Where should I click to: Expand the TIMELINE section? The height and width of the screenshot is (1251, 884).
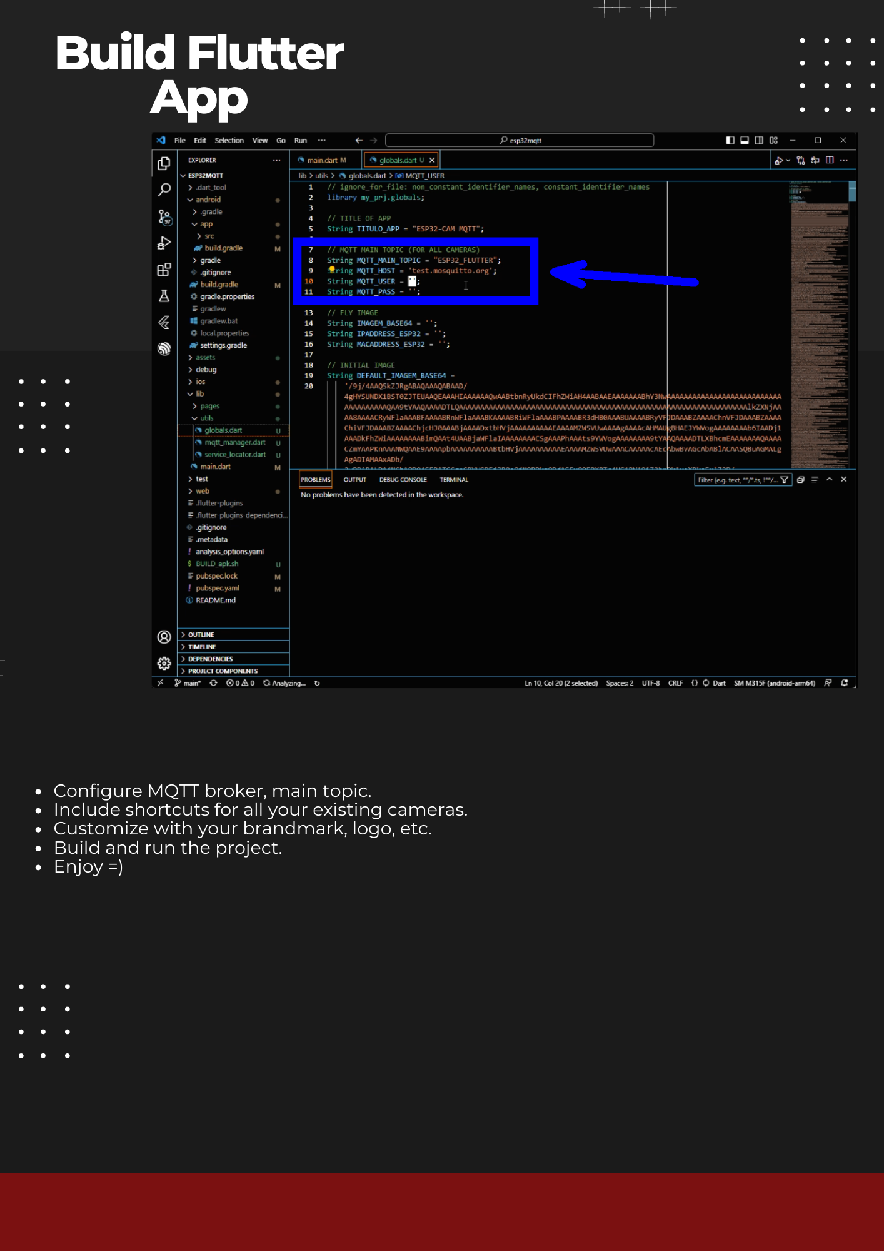pyautogui.click(x=233, y=647)
